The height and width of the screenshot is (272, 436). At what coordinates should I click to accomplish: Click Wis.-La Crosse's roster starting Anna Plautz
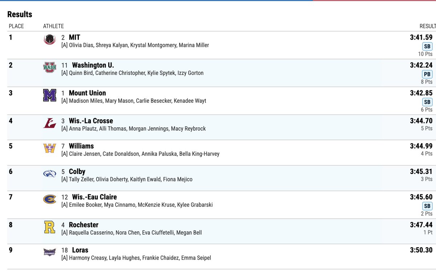point(133,129)
